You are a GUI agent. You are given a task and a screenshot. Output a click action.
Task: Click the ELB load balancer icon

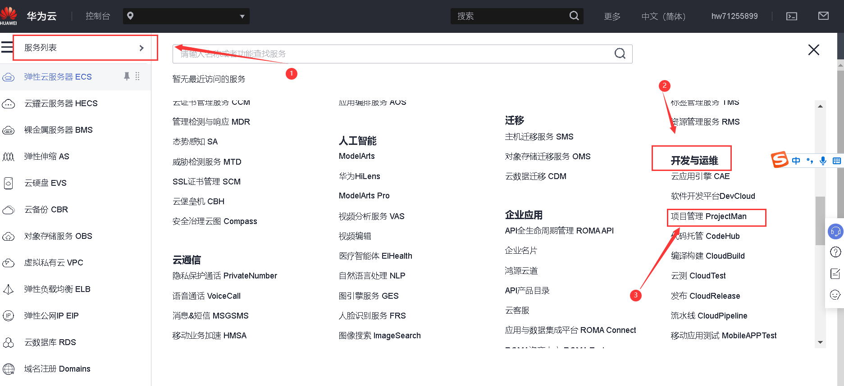(x=9, y=289)
